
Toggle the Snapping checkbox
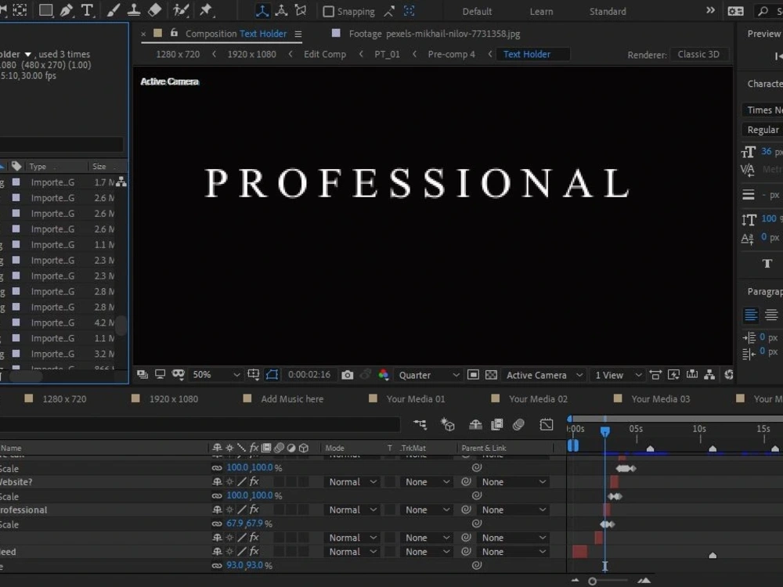click(328, 12)
